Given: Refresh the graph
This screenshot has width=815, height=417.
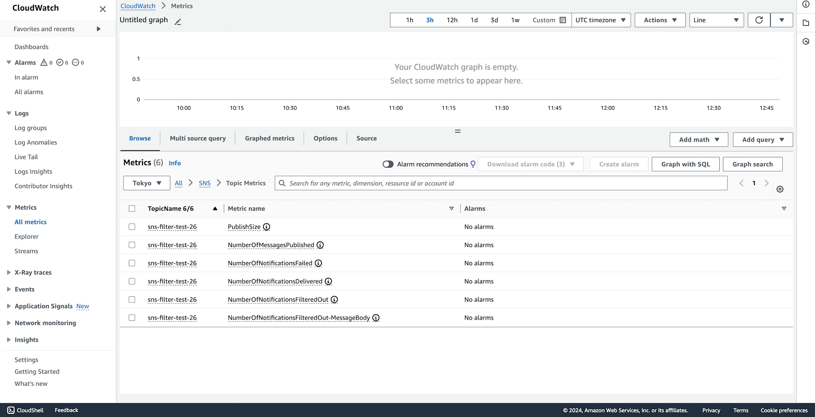Looking at the screenshot, I should (759, 20).
